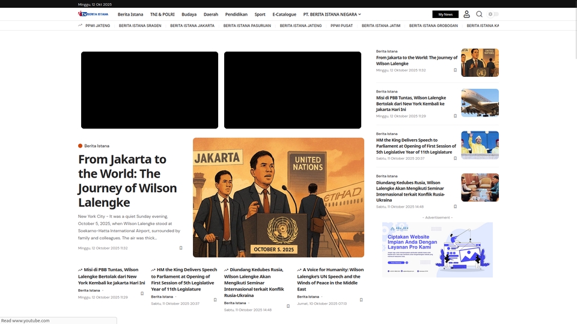Bookmark sidebar article 'Misi di PBB Tuntas'
This screenshot has height=324, width=577.
point(455,116)
